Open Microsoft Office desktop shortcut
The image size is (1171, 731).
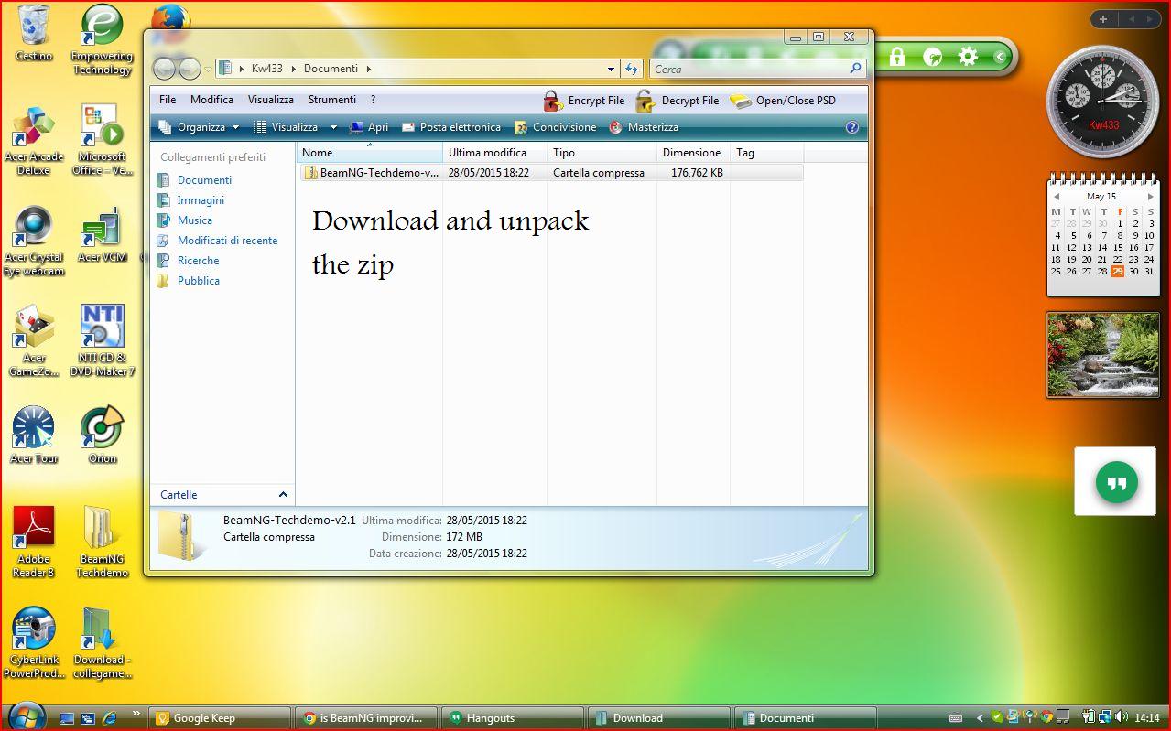(x=102, y=139)
